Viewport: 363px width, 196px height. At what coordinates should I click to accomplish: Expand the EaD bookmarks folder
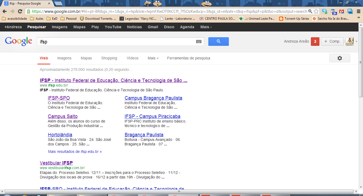pyautogui.click(x=52, y=19)
